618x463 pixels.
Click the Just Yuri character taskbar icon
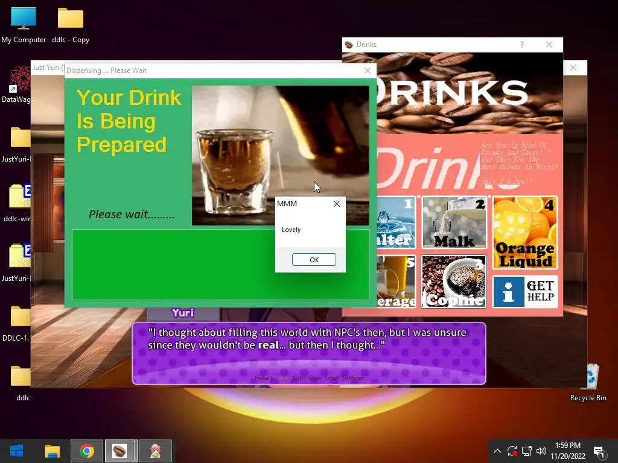pyautogui.click(x=156, y=451)
